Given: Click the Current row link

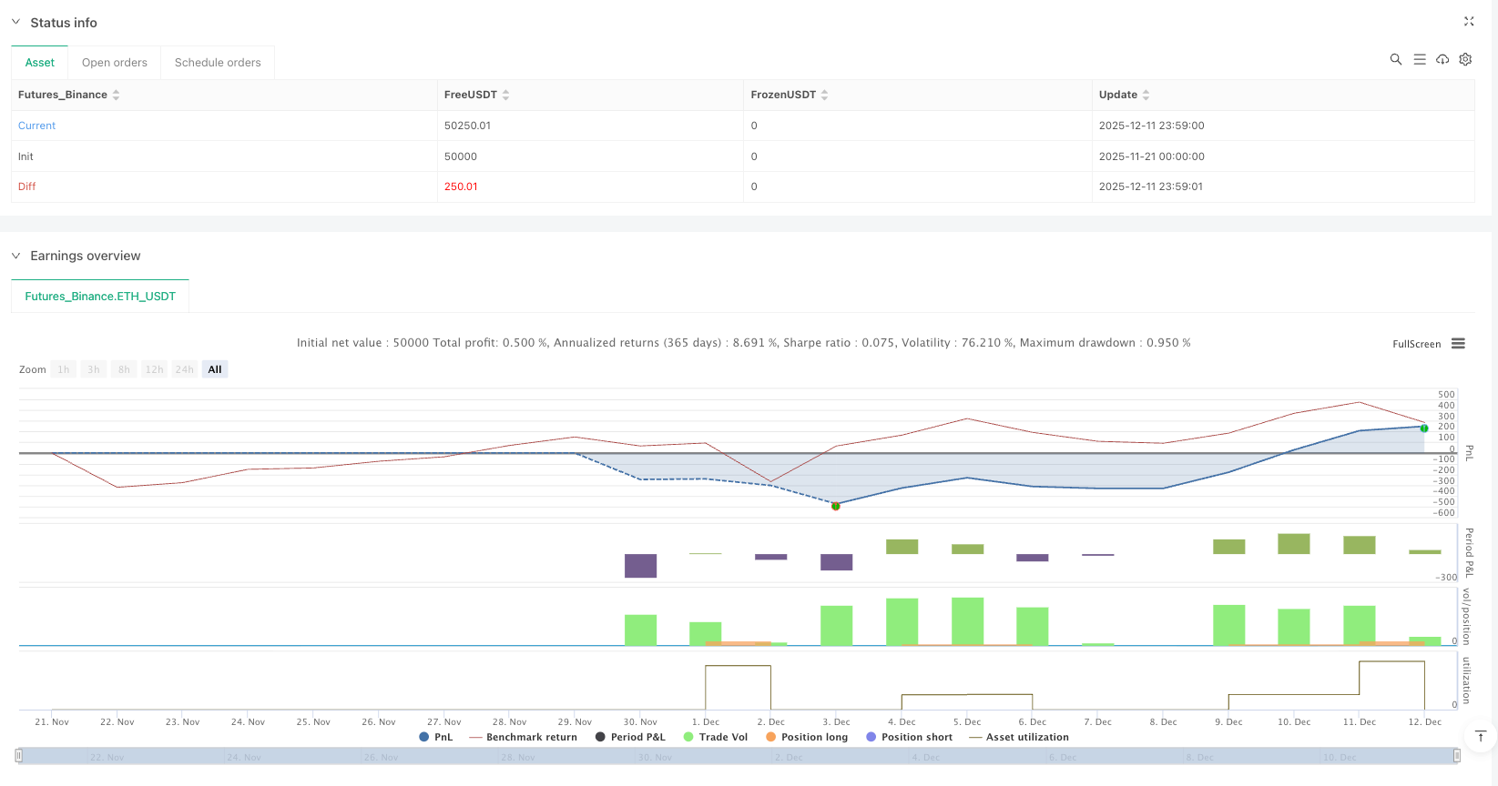Looking at the screenshot, I should [x=37, y=126].
